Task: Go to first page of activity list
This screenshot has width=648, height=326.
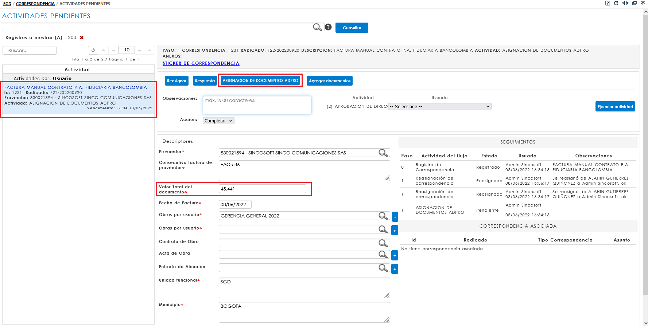Action: pyautogui.click(x=104, y=50)
